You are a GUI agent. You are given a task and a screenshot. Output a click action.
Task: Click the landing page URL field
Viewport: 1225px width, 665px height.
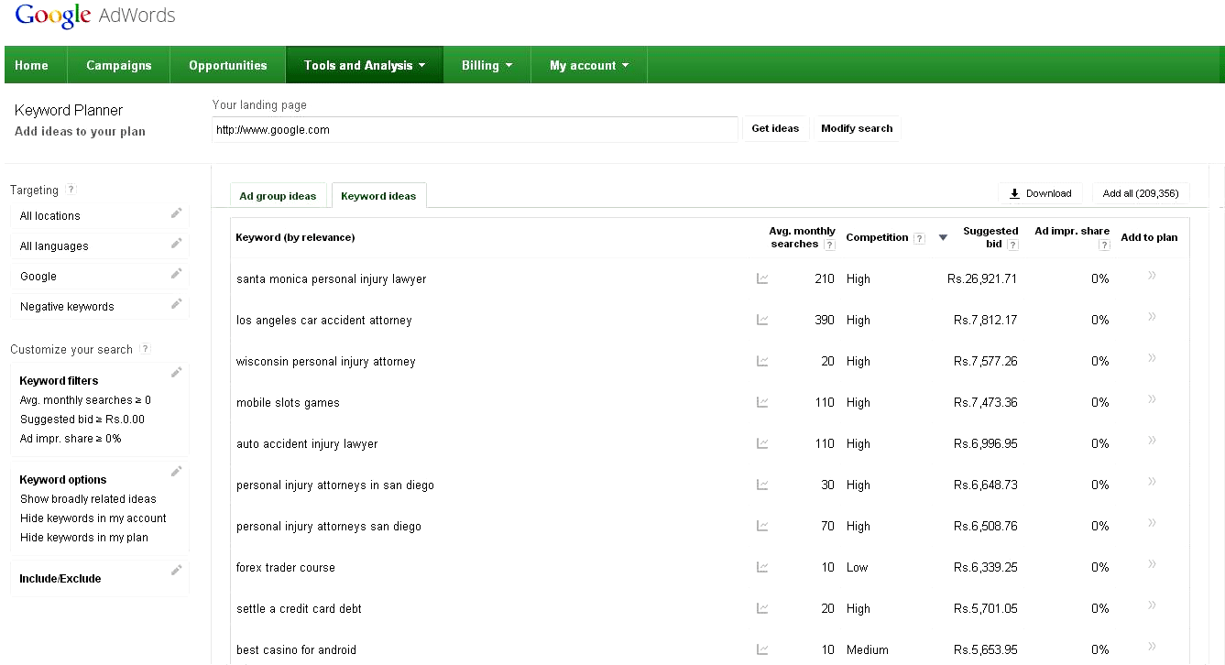[475, 128]
